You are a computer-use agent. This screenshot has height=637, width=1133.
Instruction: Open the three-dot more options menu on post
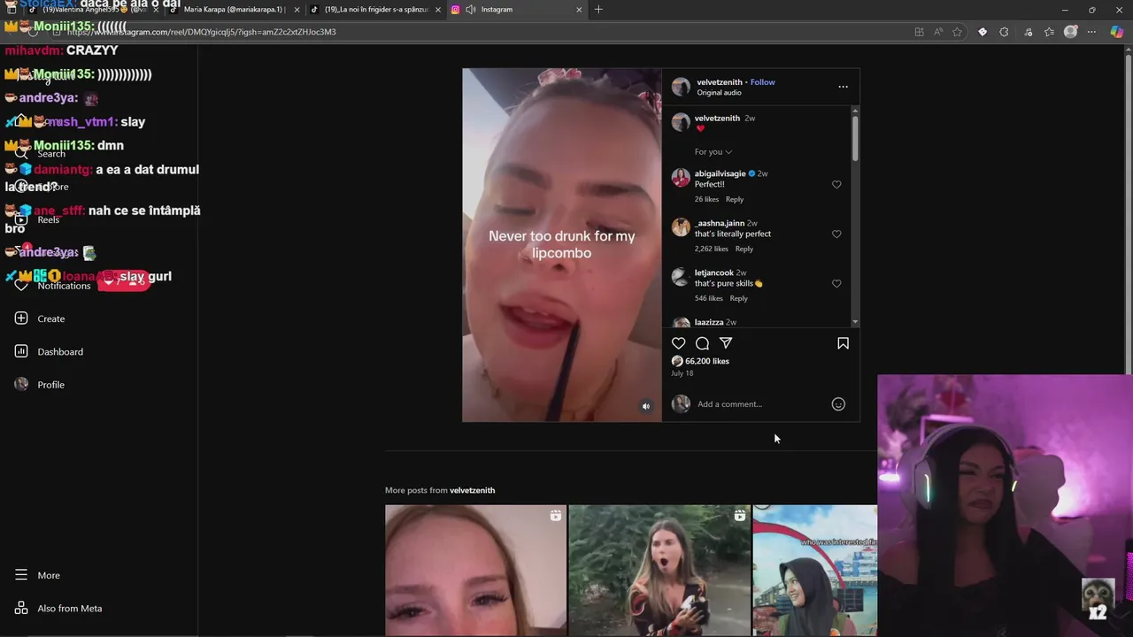[x=843, y=87]
